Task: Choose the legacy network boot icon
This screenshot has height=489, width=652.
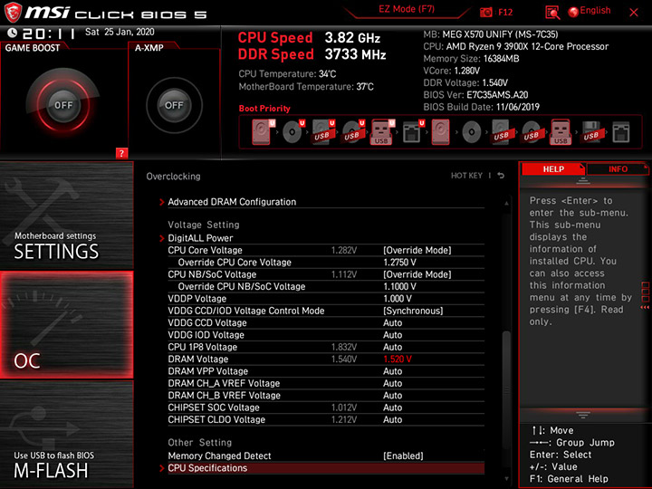Action: click(621, 132)
